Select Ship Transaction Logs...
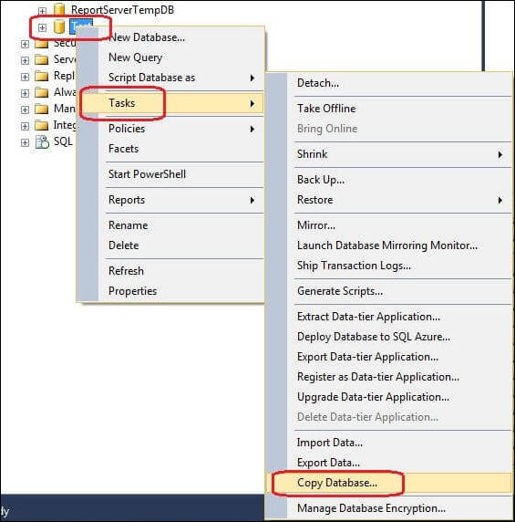Screen dimensions: 515x522 pyautogui.click(x=388, y=266)
